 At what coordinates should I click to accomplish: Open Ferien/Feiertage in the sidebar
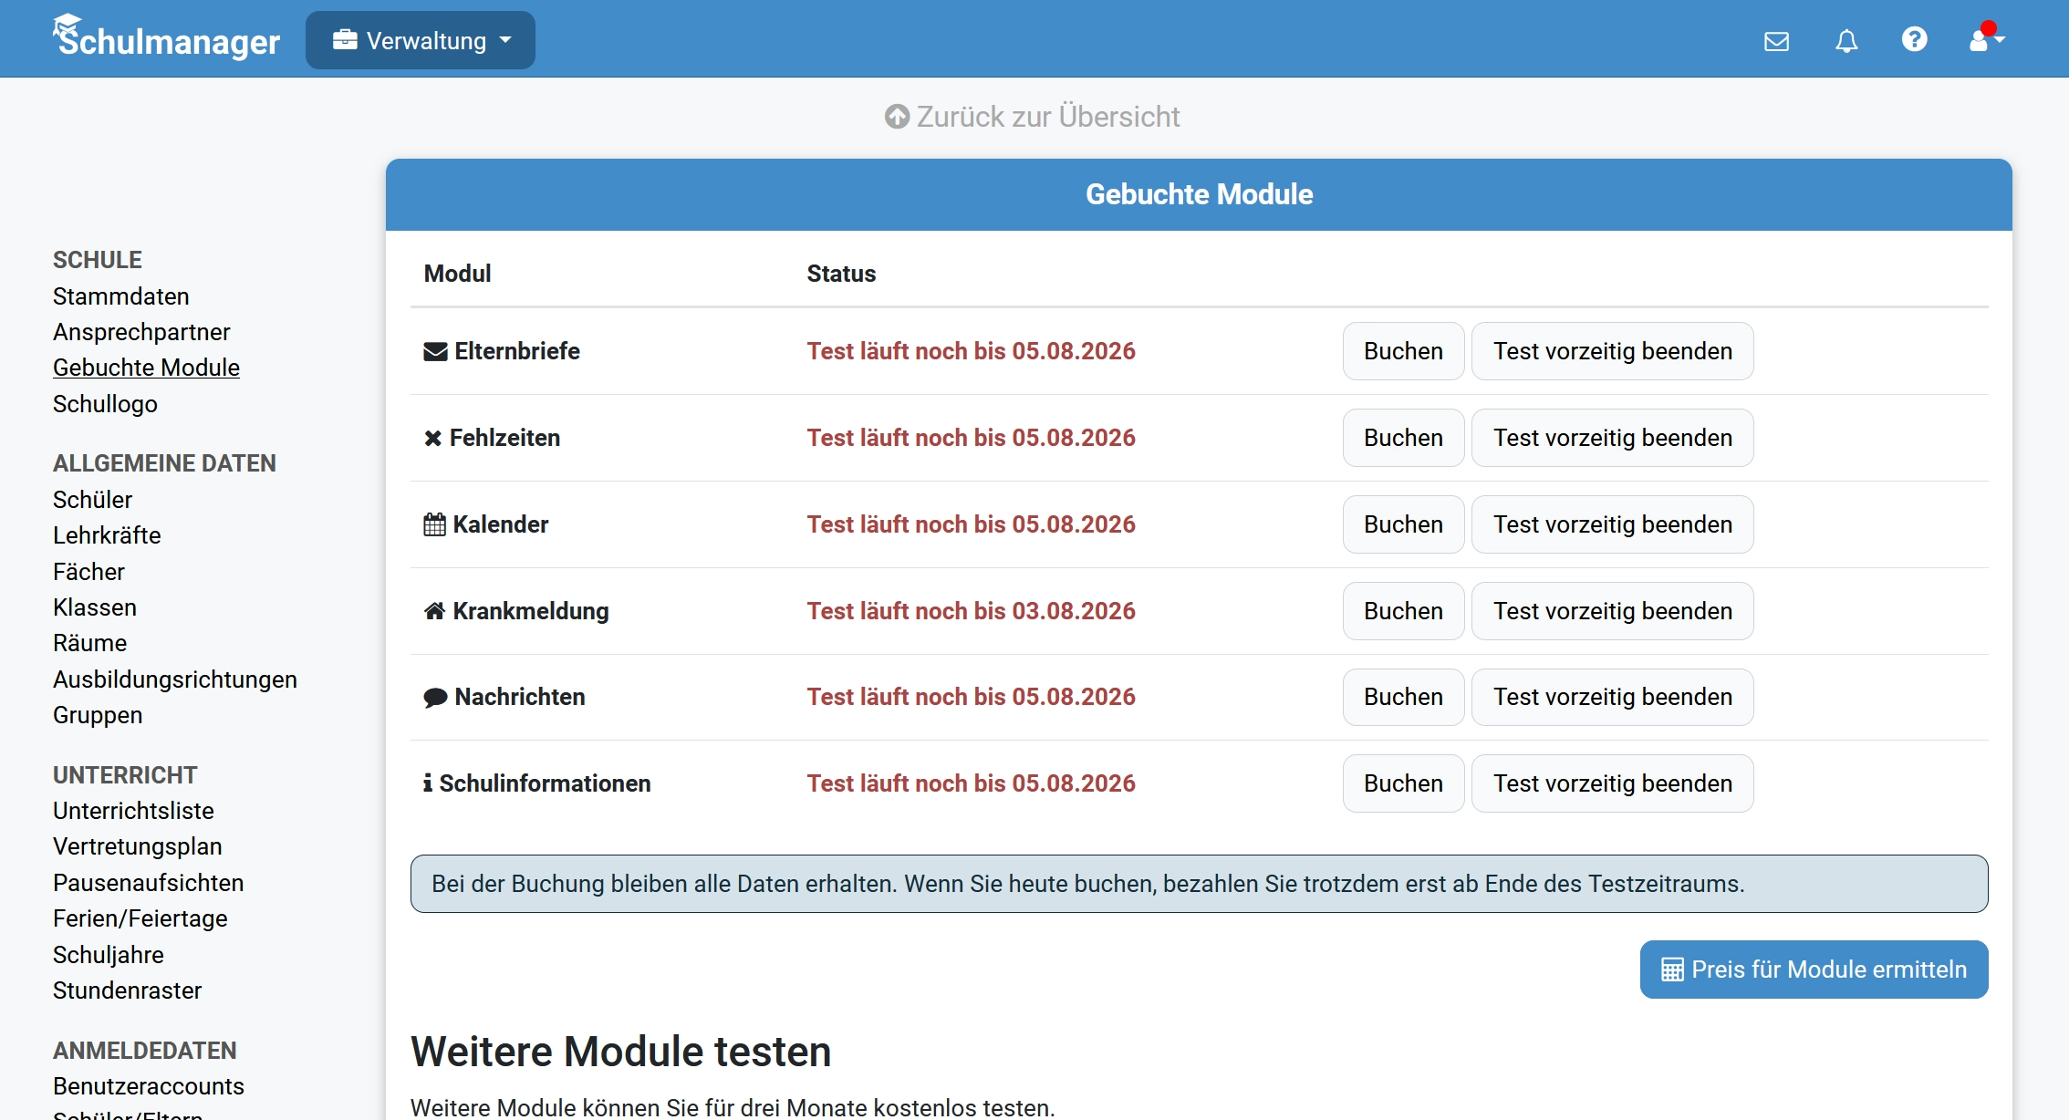tap(140, 918)
